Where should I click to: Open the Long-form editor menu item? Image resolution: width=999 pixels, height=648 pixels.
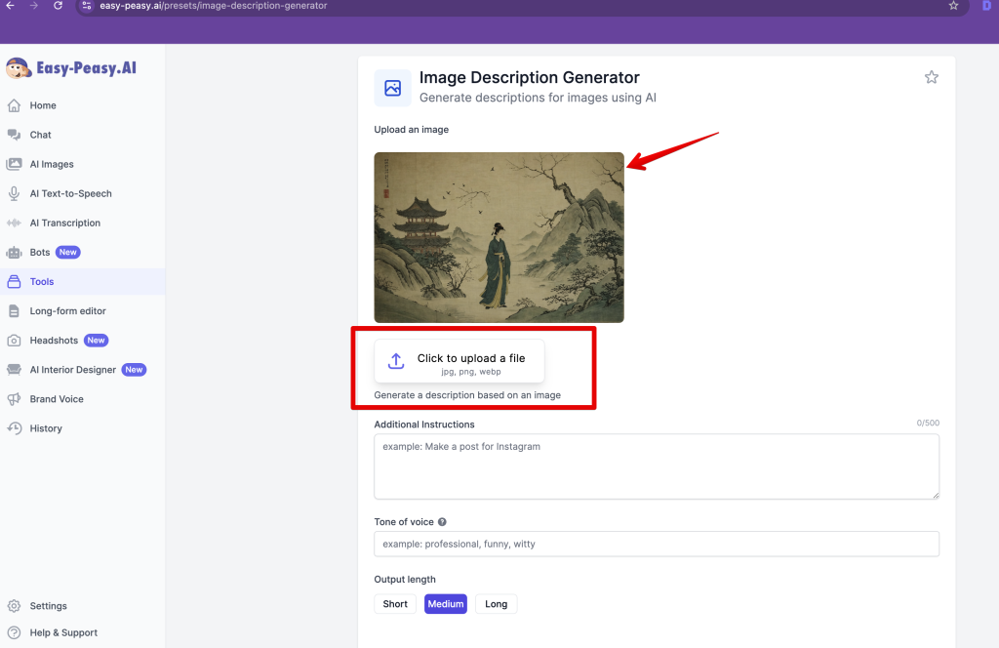click(67, 311)
